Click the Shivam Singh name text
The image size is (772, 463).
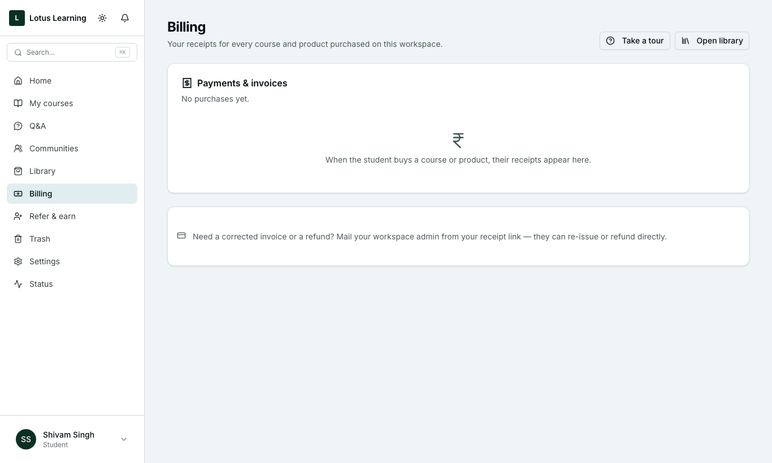click(68, 435)
